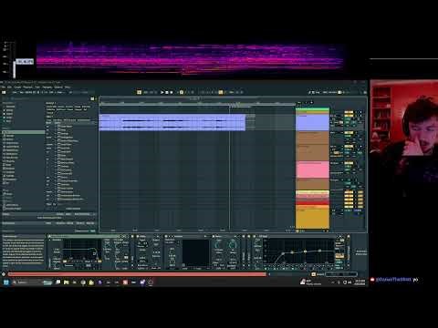This screenshot has height=328, width=438.
Task: Toggle activator of the two-knob device
Action: click(x=214, y=236)
